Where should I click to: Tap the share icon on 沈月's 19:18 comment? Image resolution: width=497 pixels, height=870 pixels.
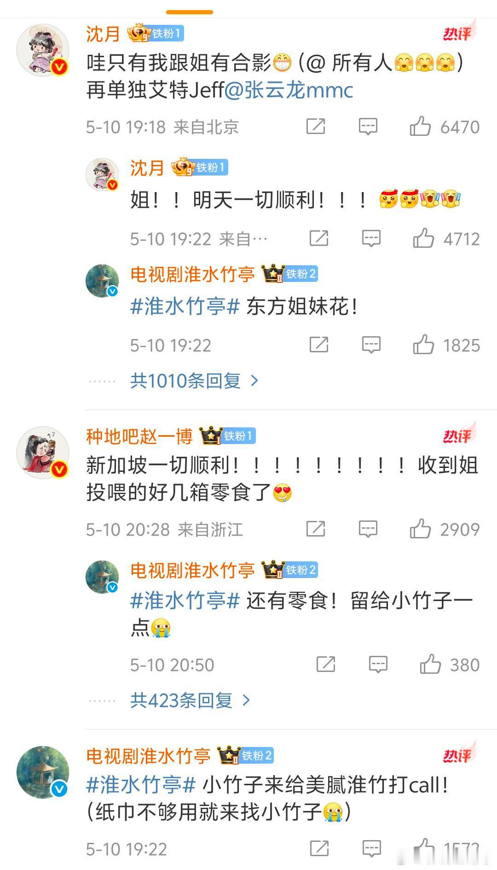pos(316,126)
